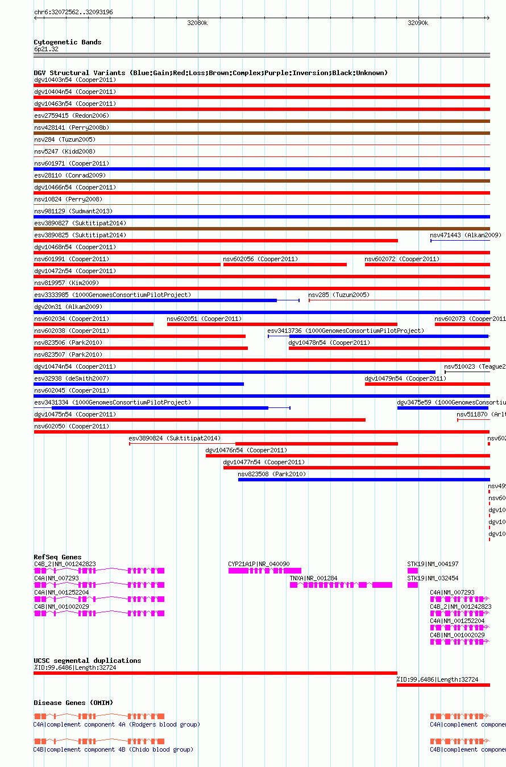Viewport: 506px width, 767px height.
Task: Click the nsv471443 (Alkan2009) variant label
Action: [466, 235]
